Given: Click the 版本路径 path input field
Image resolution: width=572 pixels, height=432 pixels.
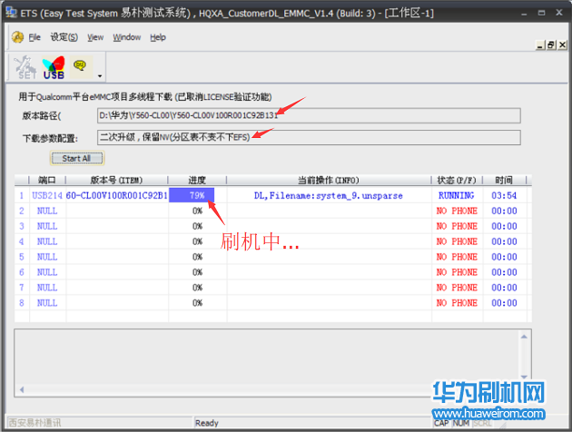Looking at the screenshot, I should pyautogui.click(x=309, y=115).
